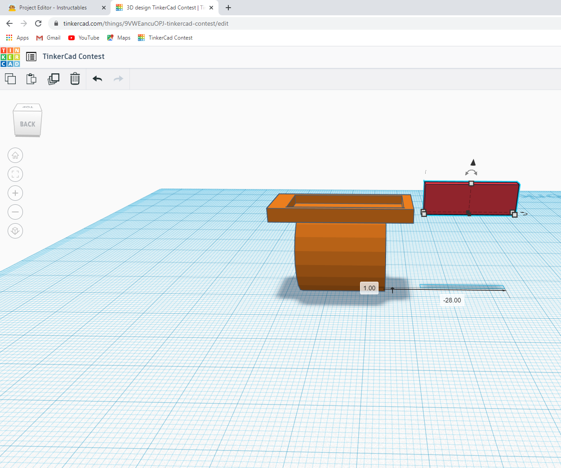The width and height of the screenshot is (561, 468).
Task: Open the Gmail bookmark
Action: click(x=48, y=38)
